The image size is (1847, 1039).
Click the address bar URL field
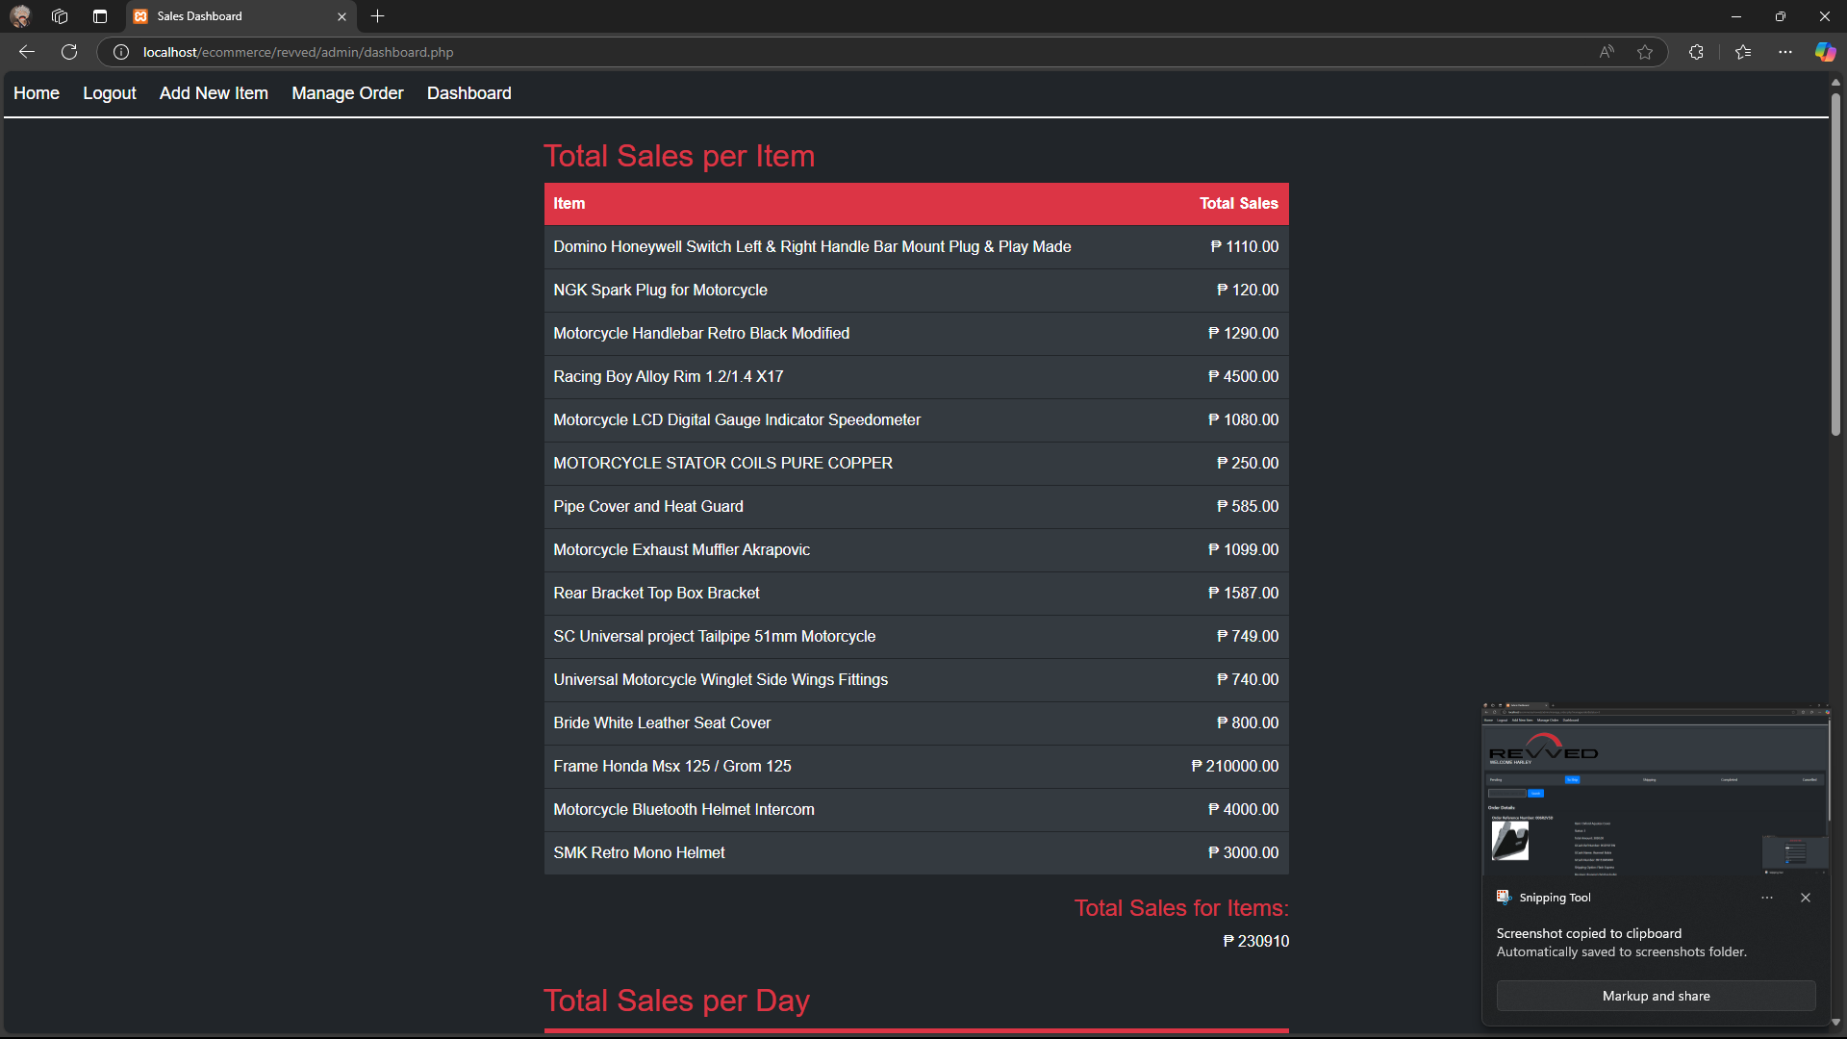[866, 52]
